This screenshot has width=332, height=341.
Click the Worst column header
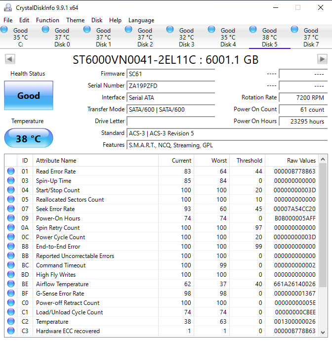212,161
